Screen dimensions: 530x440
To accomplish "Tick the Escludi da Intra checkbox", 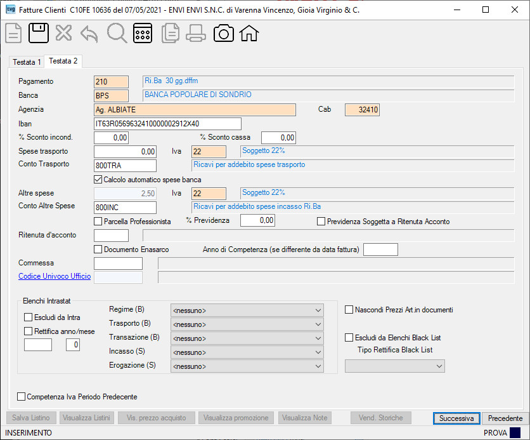I will pos(28,317).
